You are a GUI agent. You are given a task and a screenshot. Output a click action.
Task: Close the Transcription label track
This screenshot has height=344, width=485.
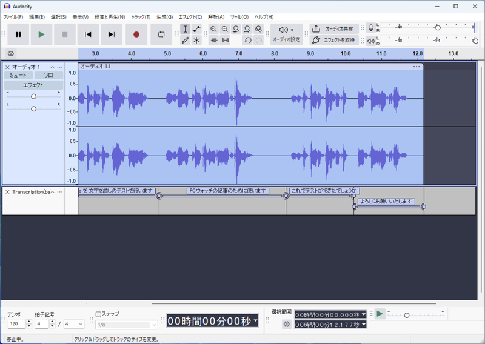coord(7,192)
